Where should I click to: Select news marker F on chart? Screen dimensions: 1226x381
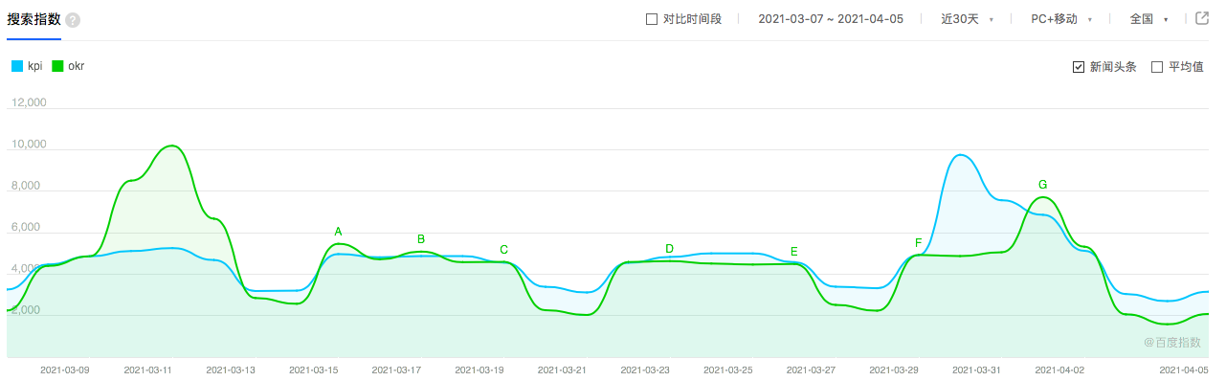[918, 243]
